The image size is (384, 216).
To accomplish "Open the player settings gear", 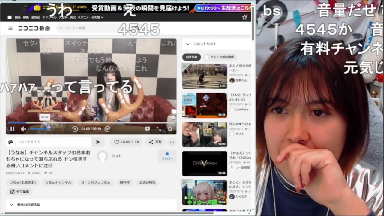I will click(170, 129).
